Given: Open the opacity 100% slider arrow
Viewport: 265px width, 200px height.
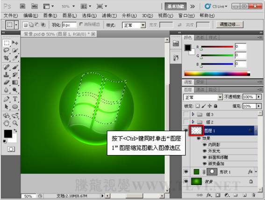Looking at the screenshot, I should tap(259, 97).
